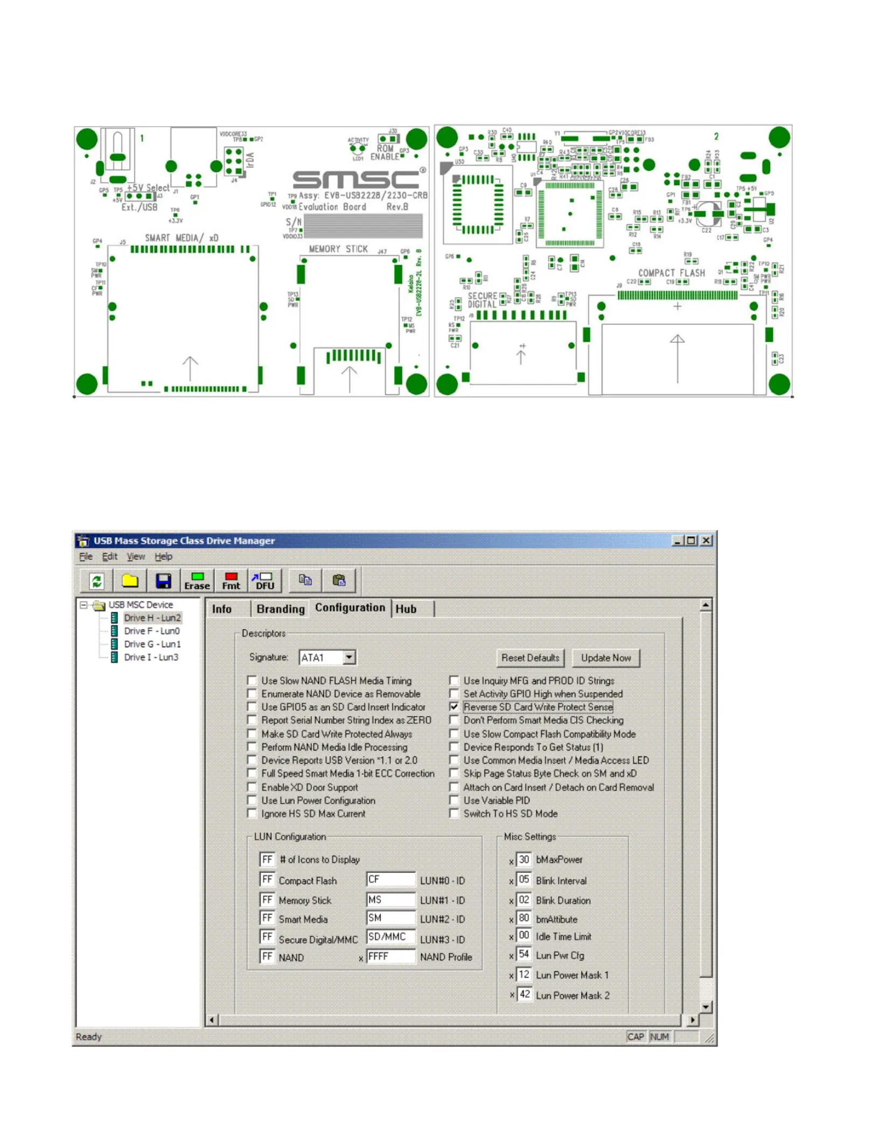Click the Reset Defaults button

point(530,658)
